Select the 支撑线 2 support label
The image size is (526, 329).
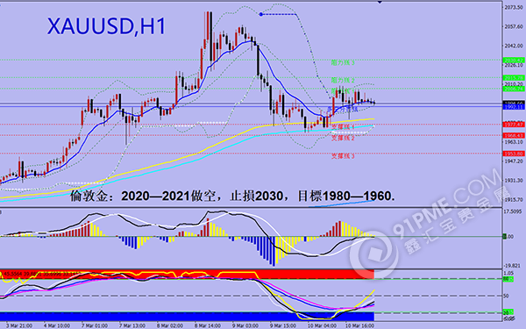(x=343, y=138)
